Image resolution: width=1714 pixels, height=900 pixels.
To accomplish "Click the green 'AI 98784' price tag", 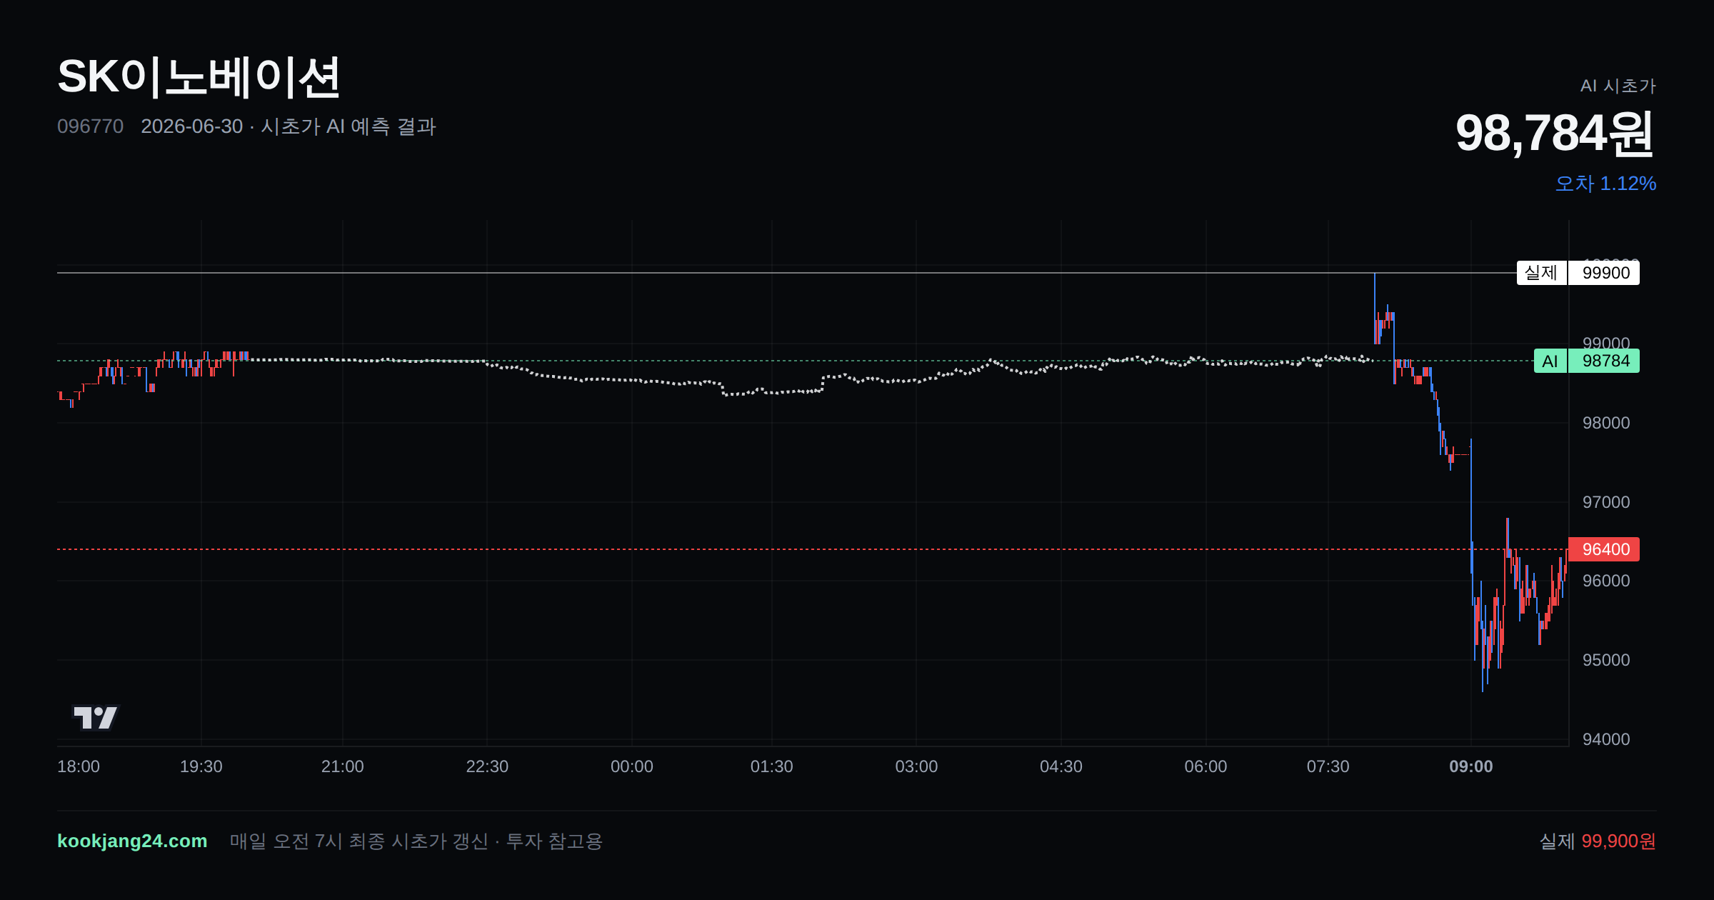I will (x=1586, y=361).
